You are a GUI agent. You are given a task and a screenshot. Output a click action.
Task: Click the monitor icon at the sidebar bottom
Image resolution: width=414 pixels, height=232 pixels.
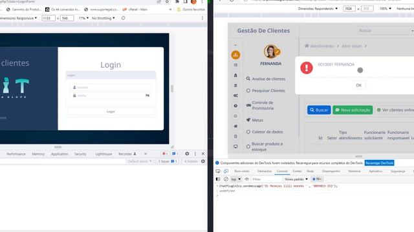(235, 146)
